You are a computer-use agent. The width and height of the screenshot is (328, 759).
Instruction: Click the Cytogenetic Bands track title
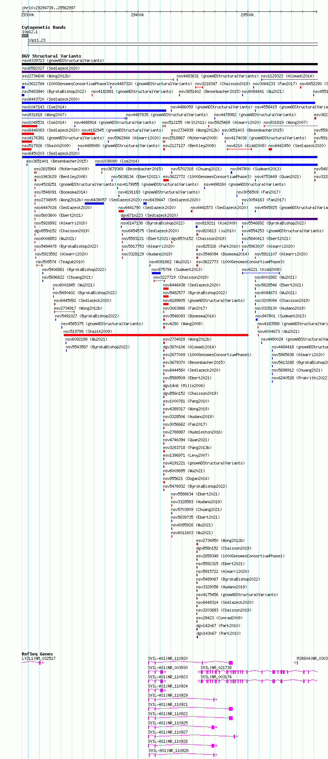44,27
